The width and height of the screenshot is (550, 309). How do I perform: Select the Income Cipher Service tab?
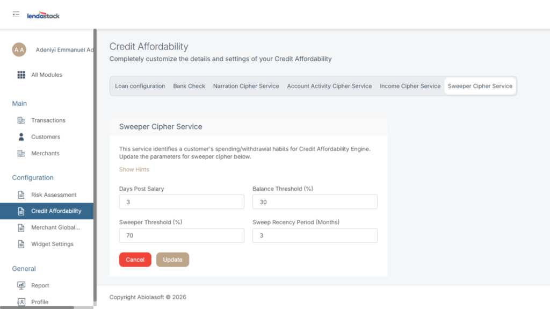coord(410,86)
